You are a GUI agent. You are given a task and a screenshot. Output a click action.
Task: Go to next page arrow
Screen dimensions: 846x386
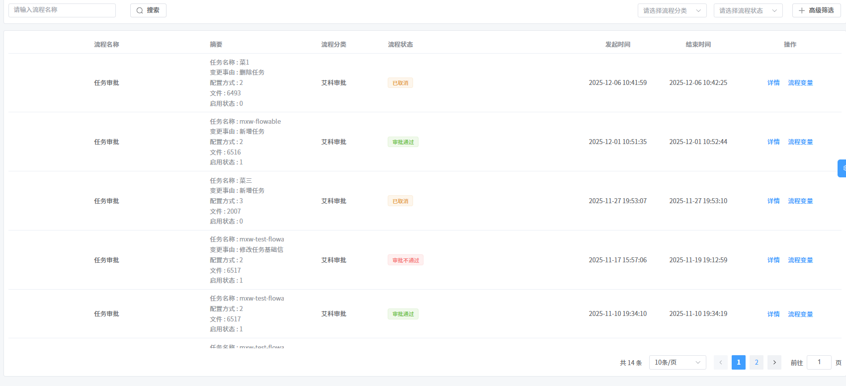point(774,363)
